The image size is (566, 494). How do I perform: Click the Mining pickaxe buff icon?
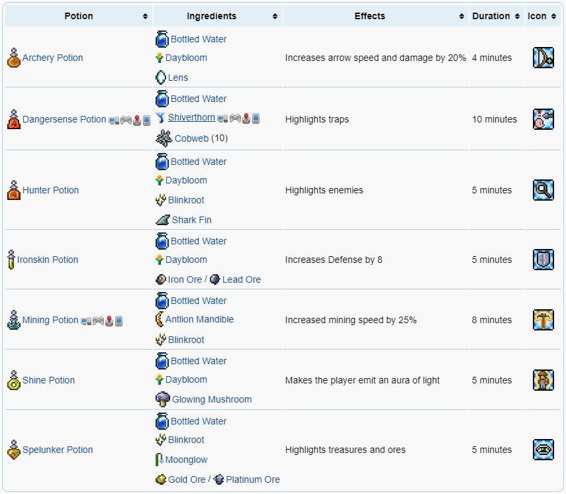coord(543,320)
